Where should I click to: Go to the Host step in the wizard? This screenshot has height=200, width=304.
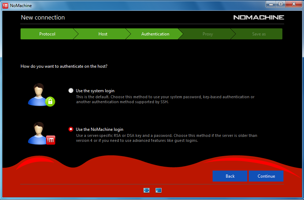pos(103,34)
